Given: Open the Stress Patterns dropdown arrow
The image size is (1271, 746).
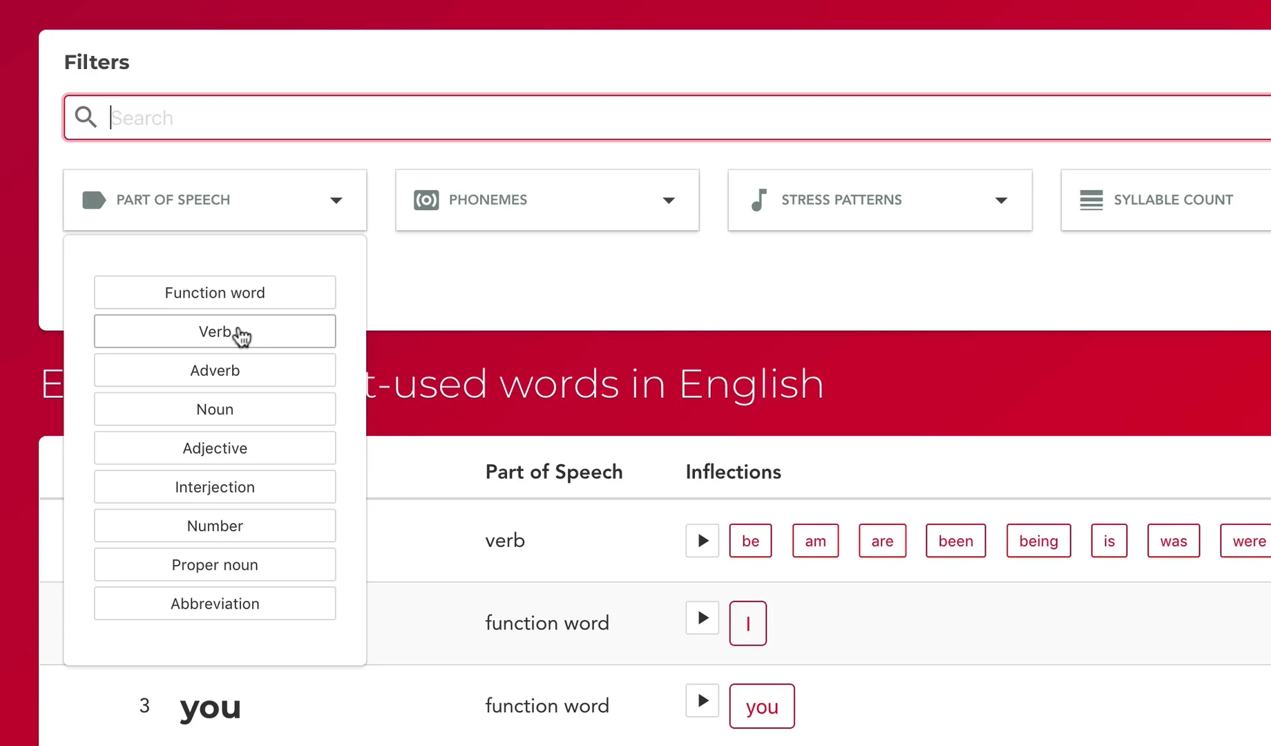Looking at the screenshot, I should pyautogui.click(x=1001, y=200).
